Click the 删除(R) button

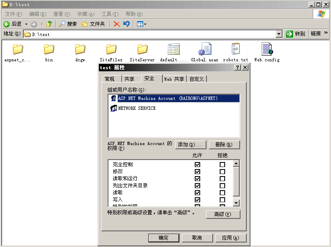(x=224, y=145)
